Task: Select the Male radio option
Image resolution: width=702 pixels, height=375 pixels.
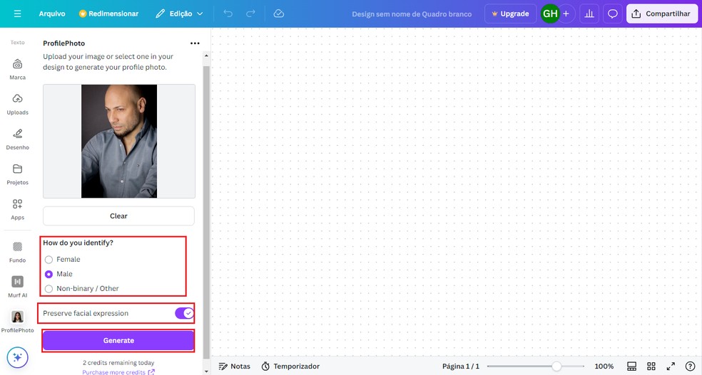Action: click(49, 274)
